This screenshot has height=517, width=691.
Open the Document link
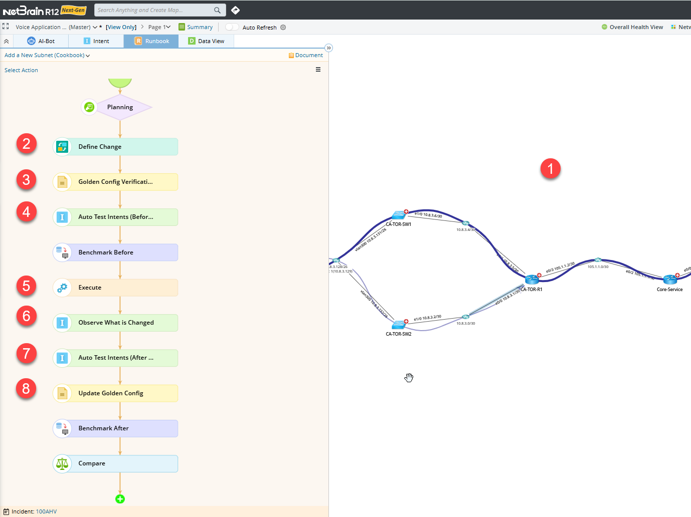click(306, 56)
